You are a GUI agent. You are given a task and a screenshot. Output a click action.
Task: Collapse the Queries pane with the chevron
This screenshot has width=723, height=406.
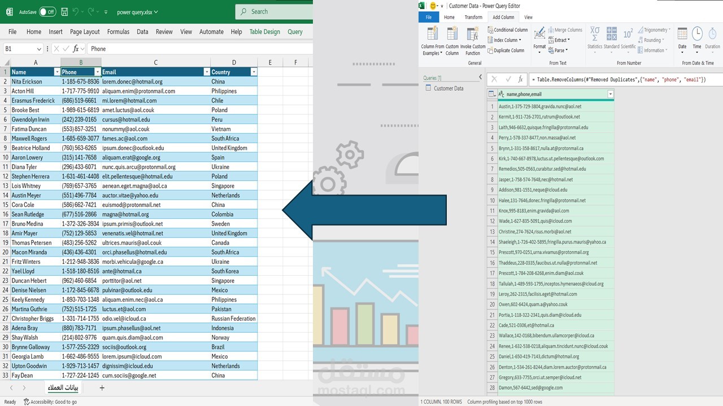coord(481,77)
